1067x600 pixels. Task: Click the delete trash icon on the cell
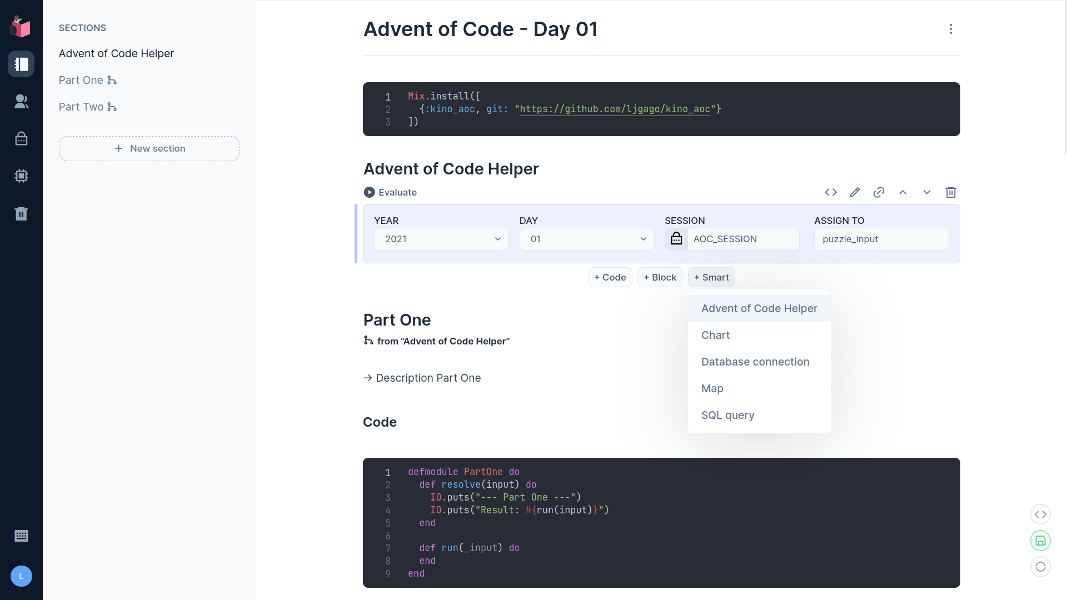[950, 192]
